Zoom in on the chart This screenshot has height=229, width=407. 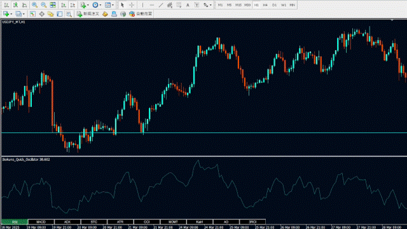(x=34, y=5)
